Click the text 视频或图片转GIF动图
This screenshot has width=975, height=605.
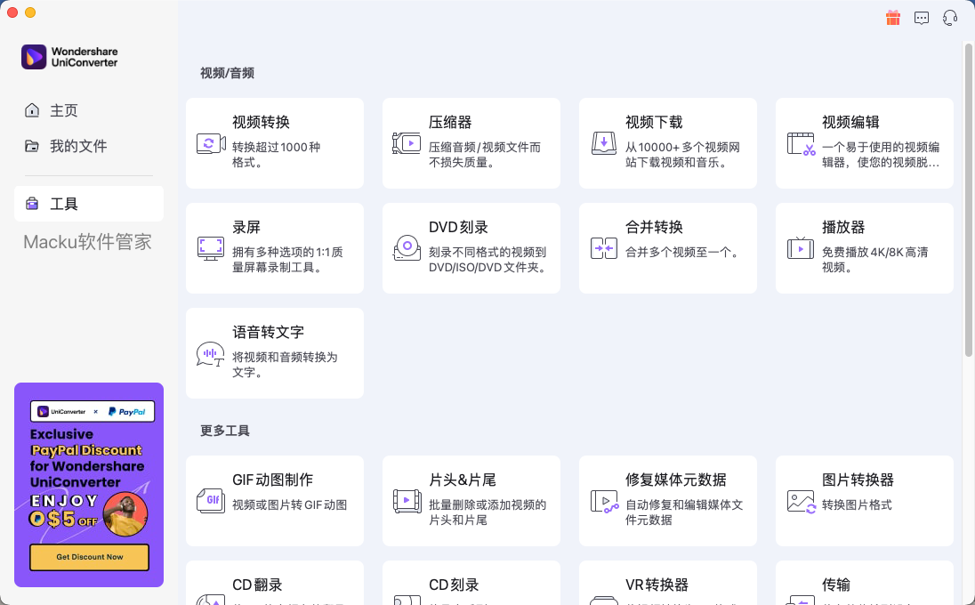[290, 504]
